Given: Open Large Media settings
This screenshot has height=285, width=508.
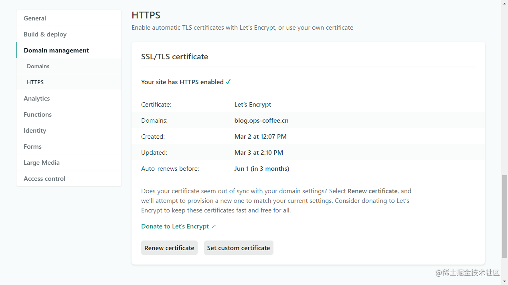Looking at the screenshot, I should (69, 162).
